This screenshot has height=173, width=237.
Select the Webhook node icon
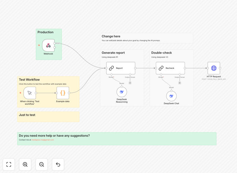(x=48, y=45)
